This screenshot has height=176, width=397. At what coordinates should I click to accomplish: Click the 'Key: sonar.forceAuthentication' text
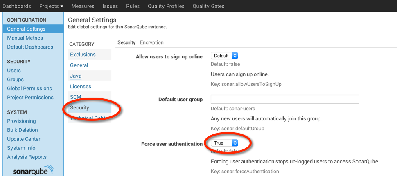(245, 172)
